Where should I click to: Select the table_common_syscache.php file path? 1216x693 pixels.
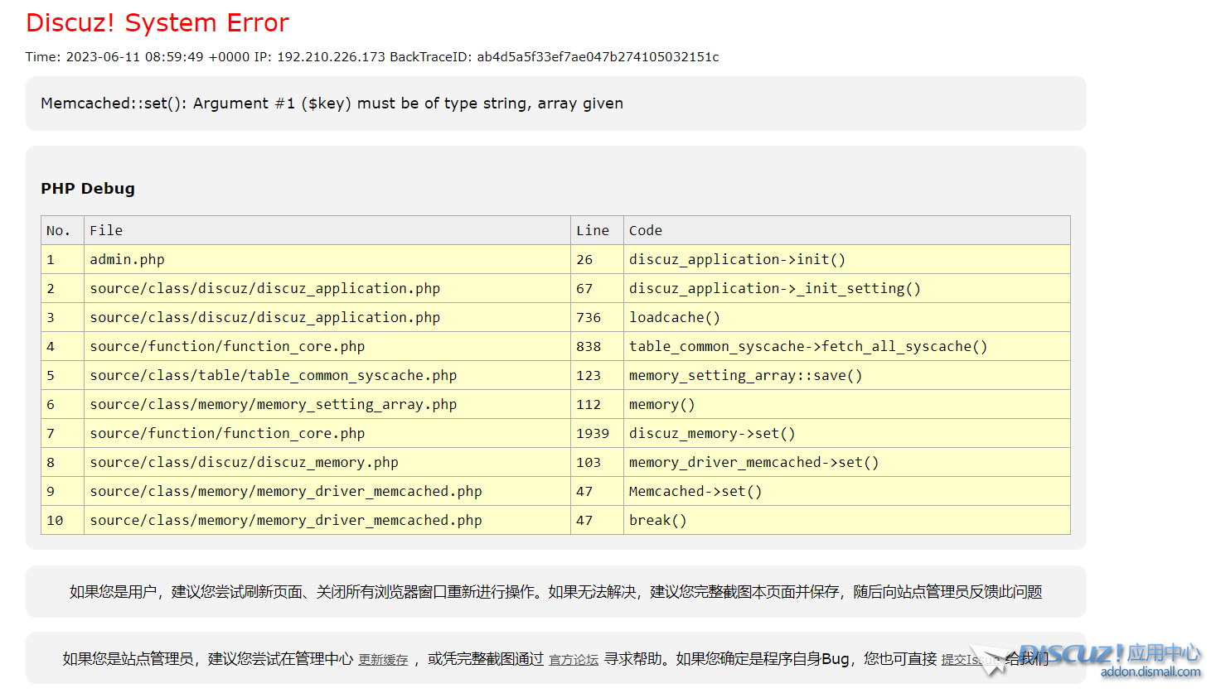point(273,376)
